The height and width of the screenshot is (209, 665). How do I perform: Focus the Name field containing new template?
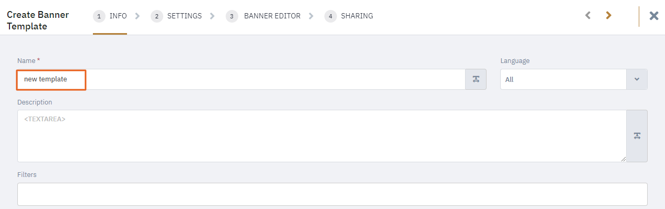[241, 79]
